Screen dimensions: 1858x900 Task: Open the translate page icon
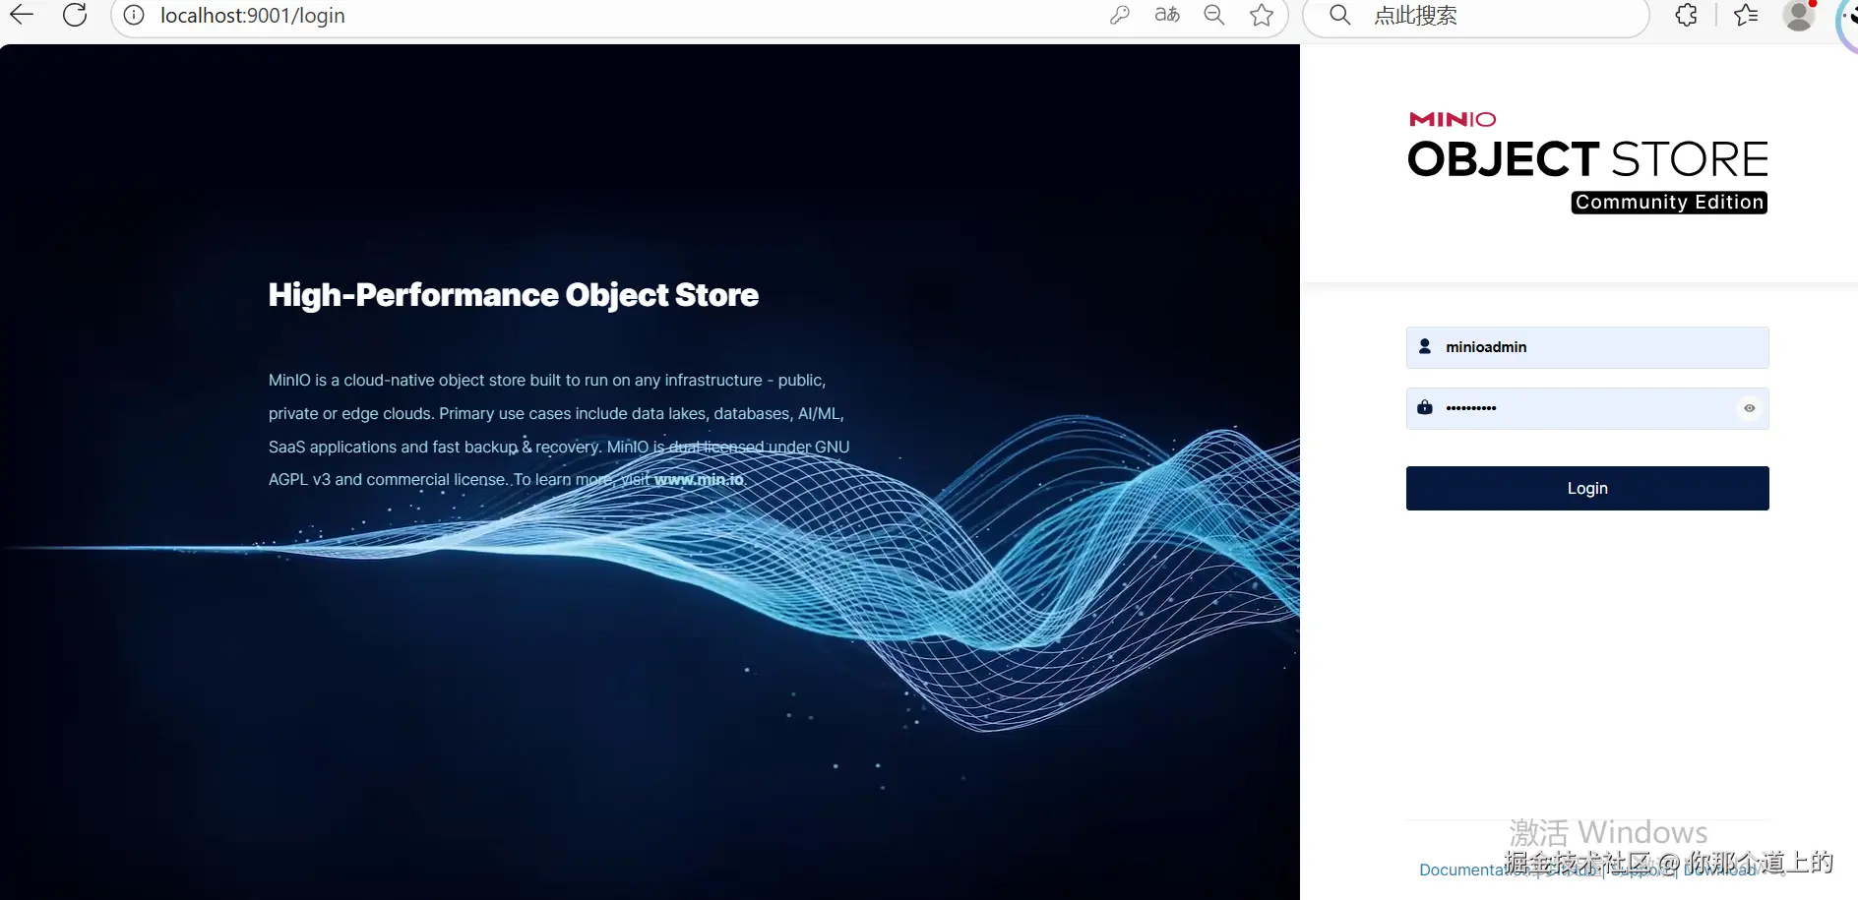pyautogui.click(x=1167, y=15)
